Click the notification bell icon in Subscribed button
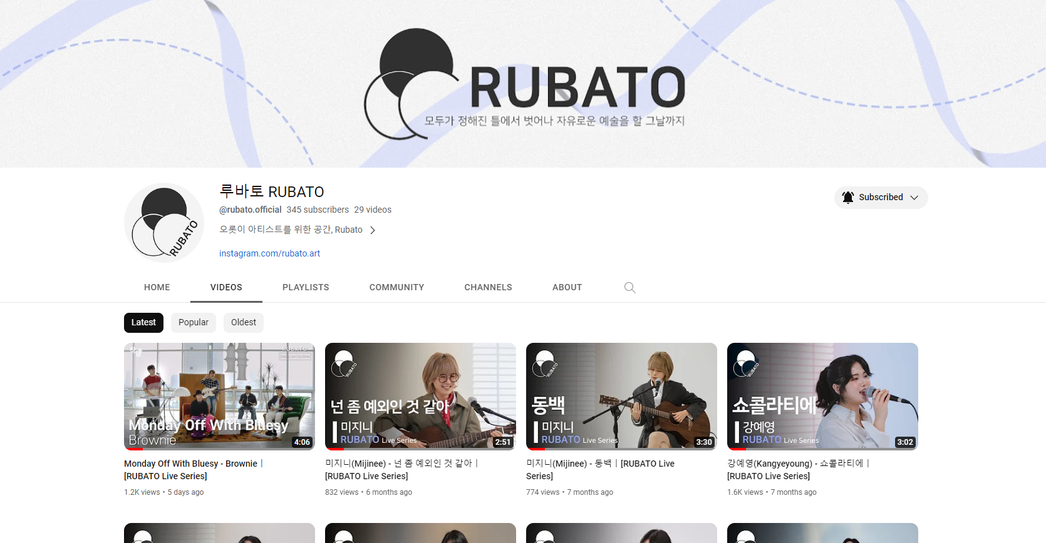 click(x=848, y=197)
